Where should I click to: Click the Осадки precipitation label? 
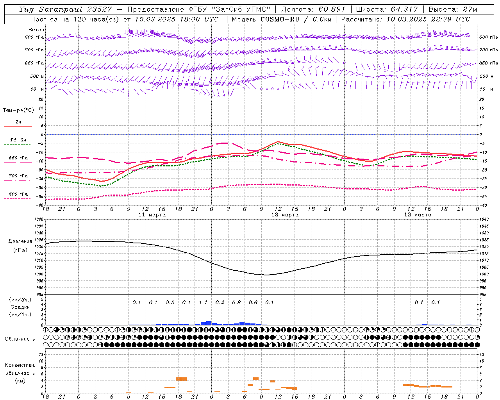coord(20,307)
